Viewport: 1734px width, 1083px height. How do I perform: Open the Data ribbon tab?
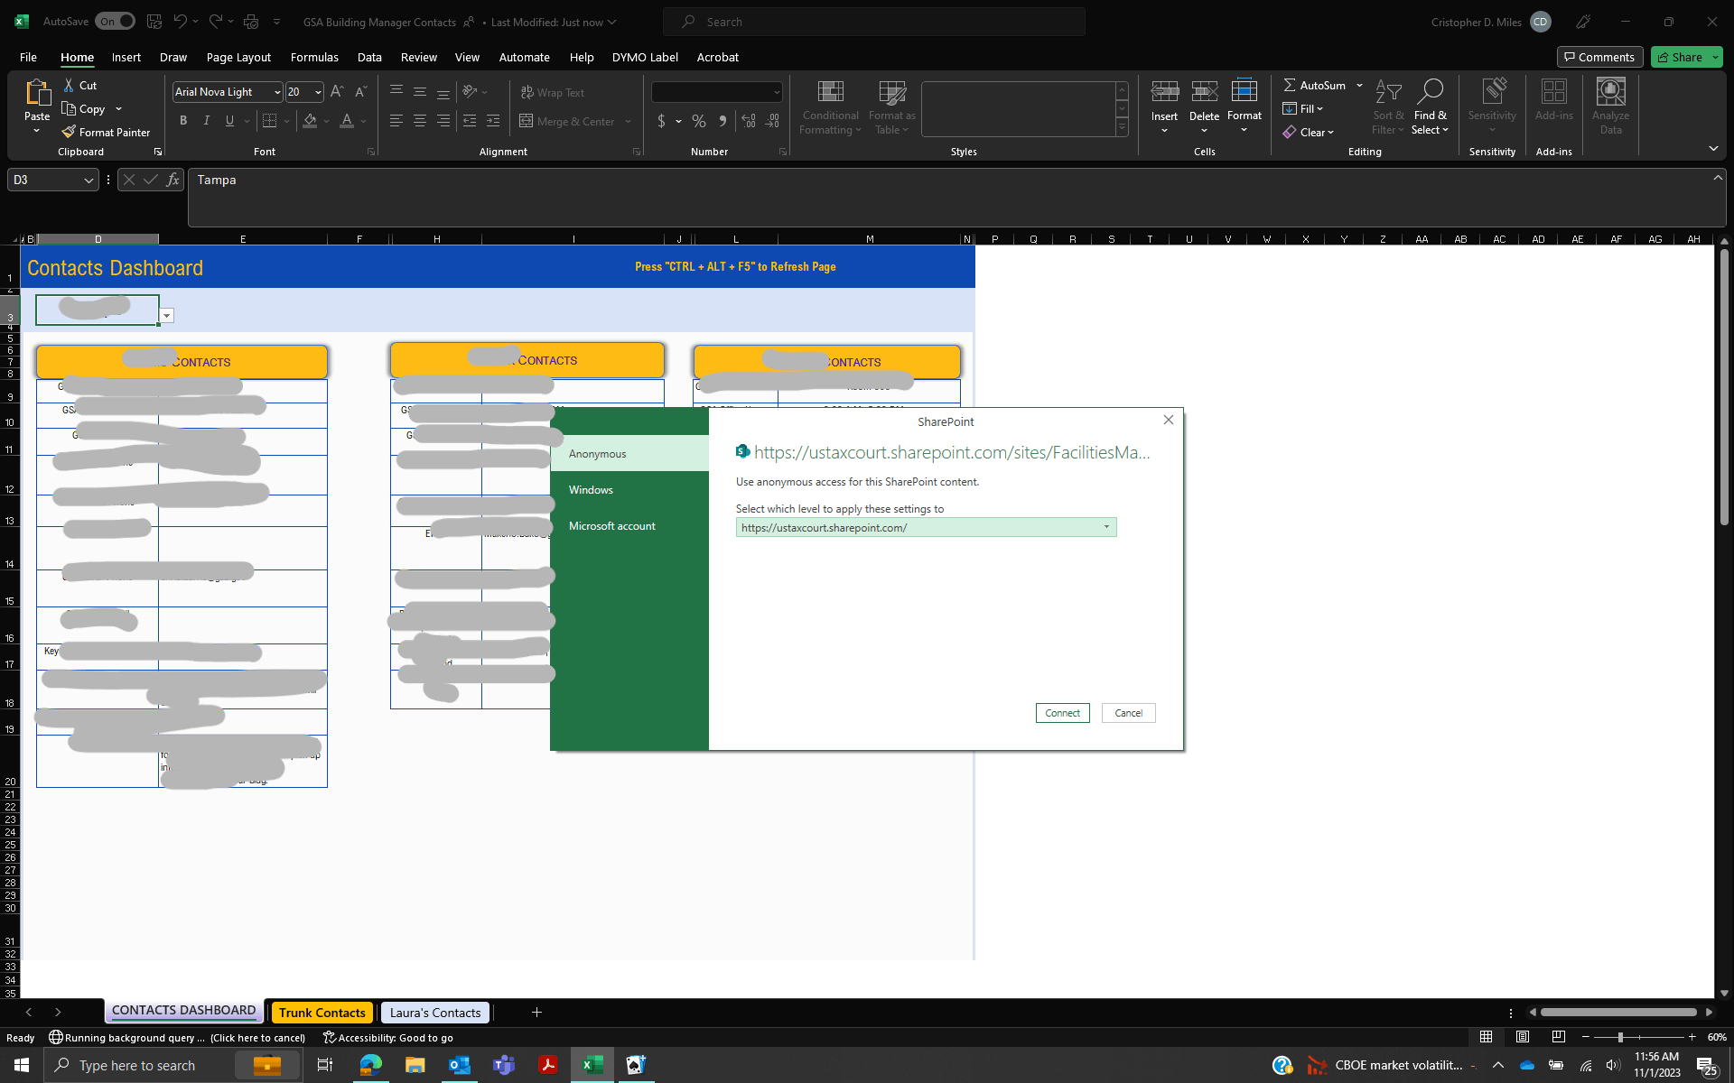pyautogui.click(x=369, y=57)
